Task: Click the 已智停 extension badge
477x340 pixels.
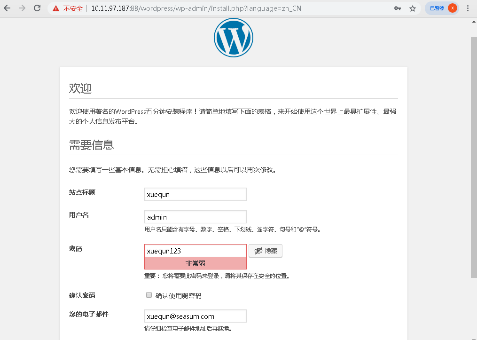Action: tap(438, 8)
